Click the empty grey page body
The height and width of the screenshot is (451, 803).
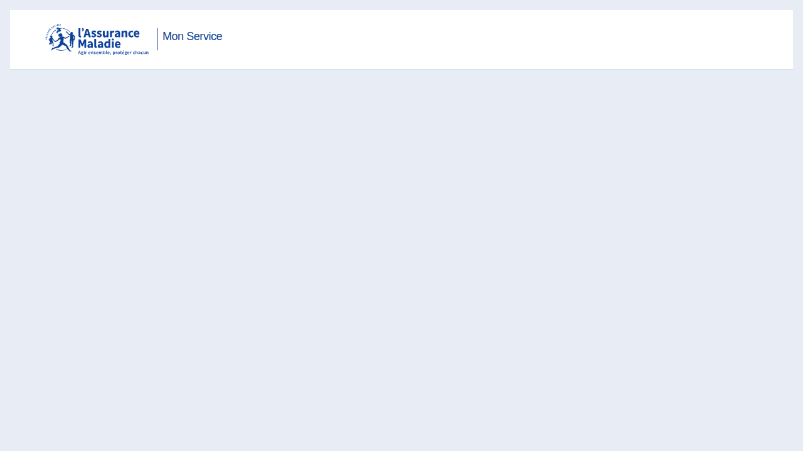401,260
